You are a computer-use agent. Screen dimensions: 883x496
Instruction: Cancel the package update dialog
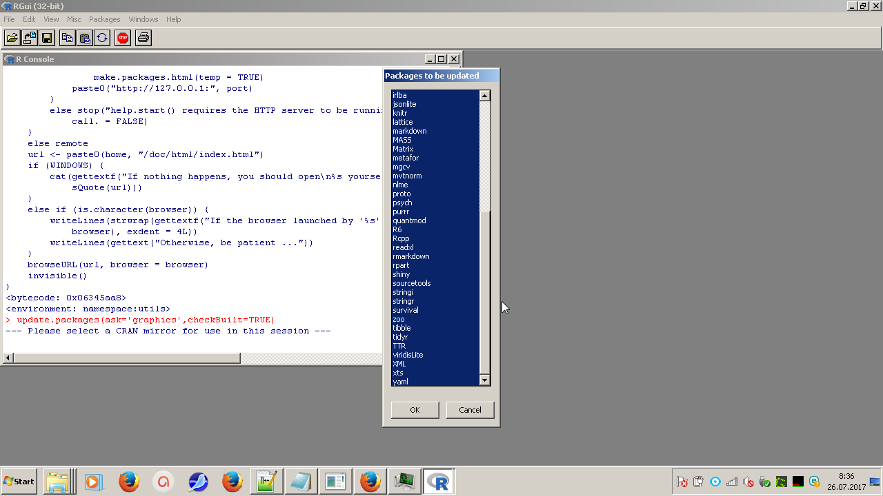(x=470, y=410)
